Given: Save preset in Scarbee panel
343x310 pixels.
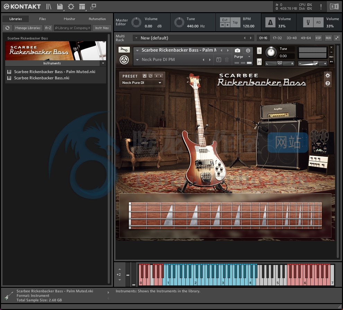Looking at the screenshot, I should click(144, 76).
